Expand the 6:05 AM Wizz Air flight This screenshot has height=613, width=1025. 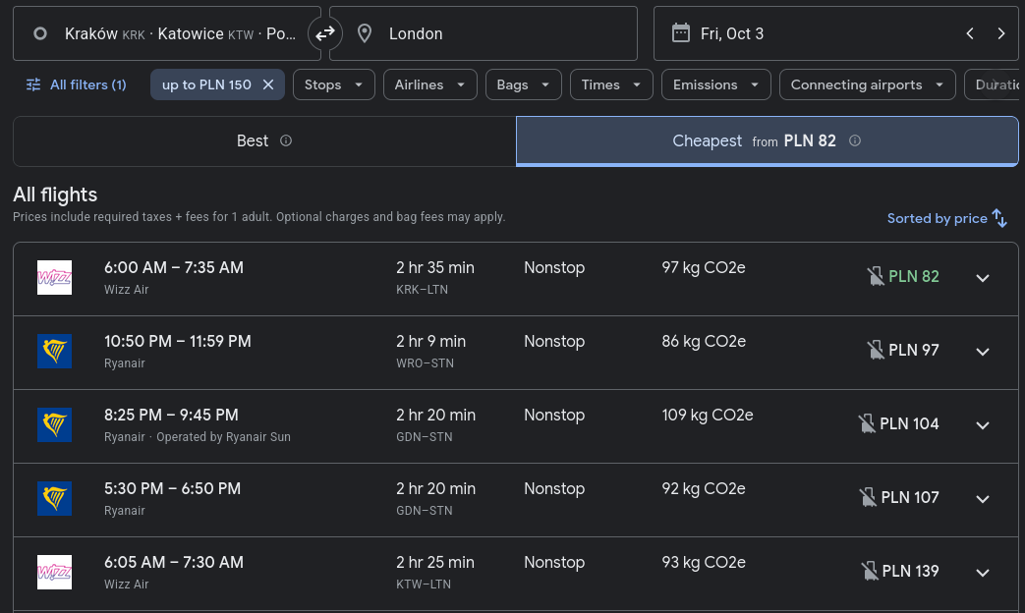click(983, 573)
